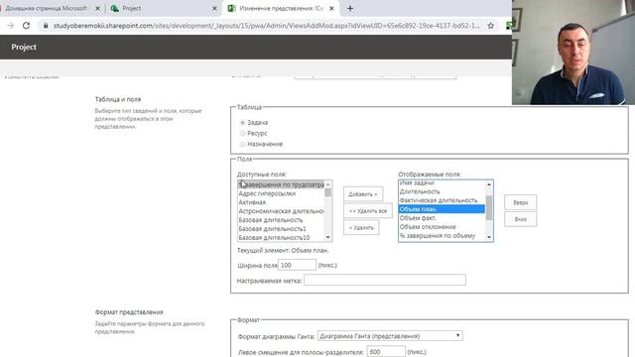
Task: Select the Назначение radio button
Action: tap(242, 144)
